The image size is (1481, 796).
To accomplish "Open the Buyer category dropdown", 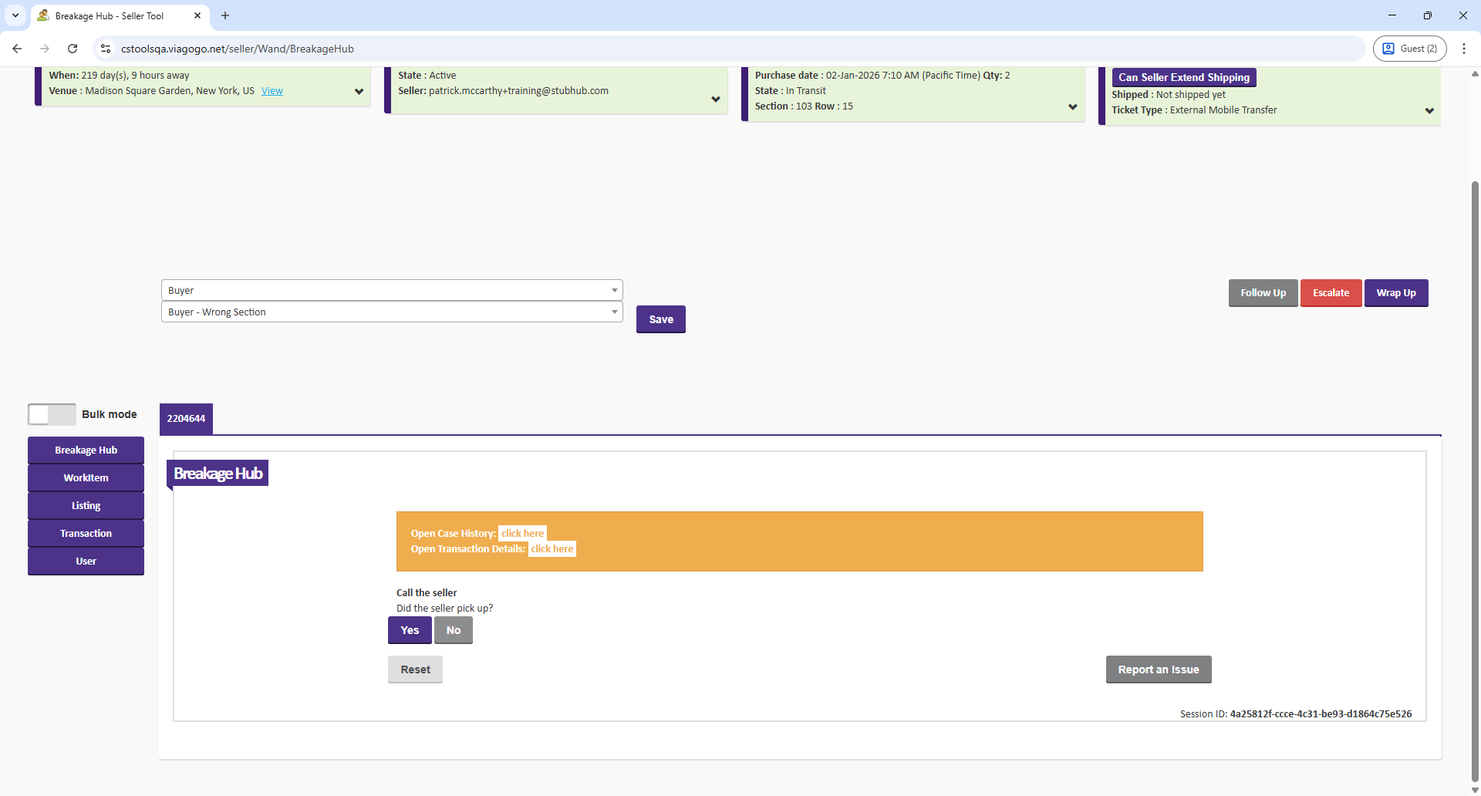I will [x=391, y=291].
